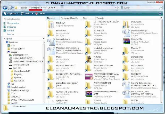Image resolution: width=165 pixels, height=114 pixels.
Task: Select the syncguid.dat file icon
Action: coord(51,102)
